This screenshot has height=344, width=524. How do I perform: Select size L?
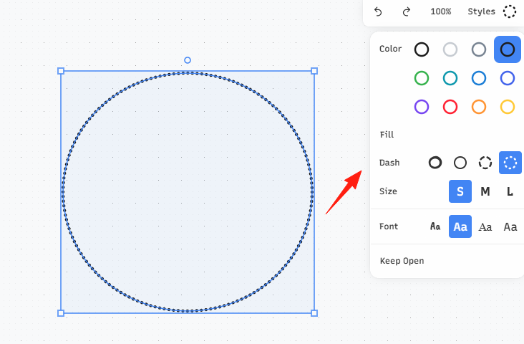(510, 191)
